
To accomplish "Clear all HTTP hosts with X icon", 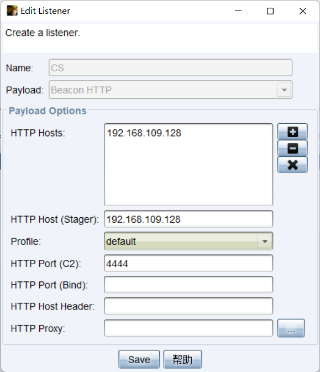I will [x=292, y=165].
